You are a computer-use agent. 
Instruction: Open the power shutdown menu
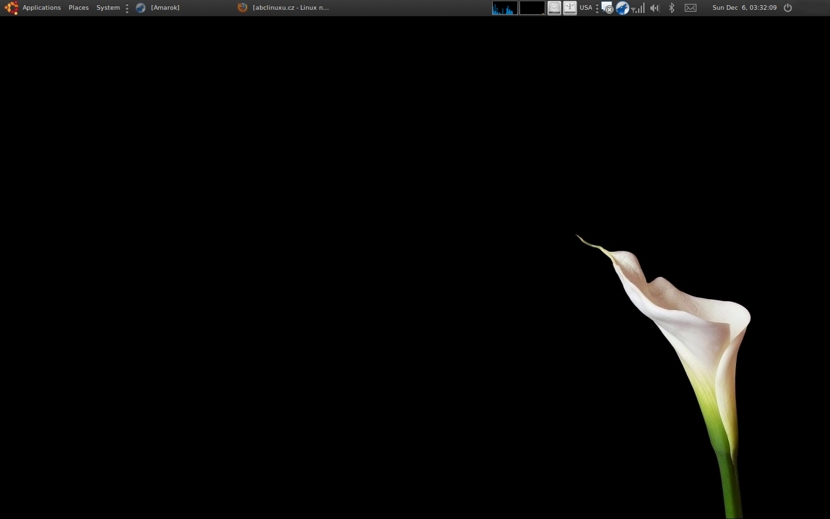pyautogui.click(x=788, y=8)
